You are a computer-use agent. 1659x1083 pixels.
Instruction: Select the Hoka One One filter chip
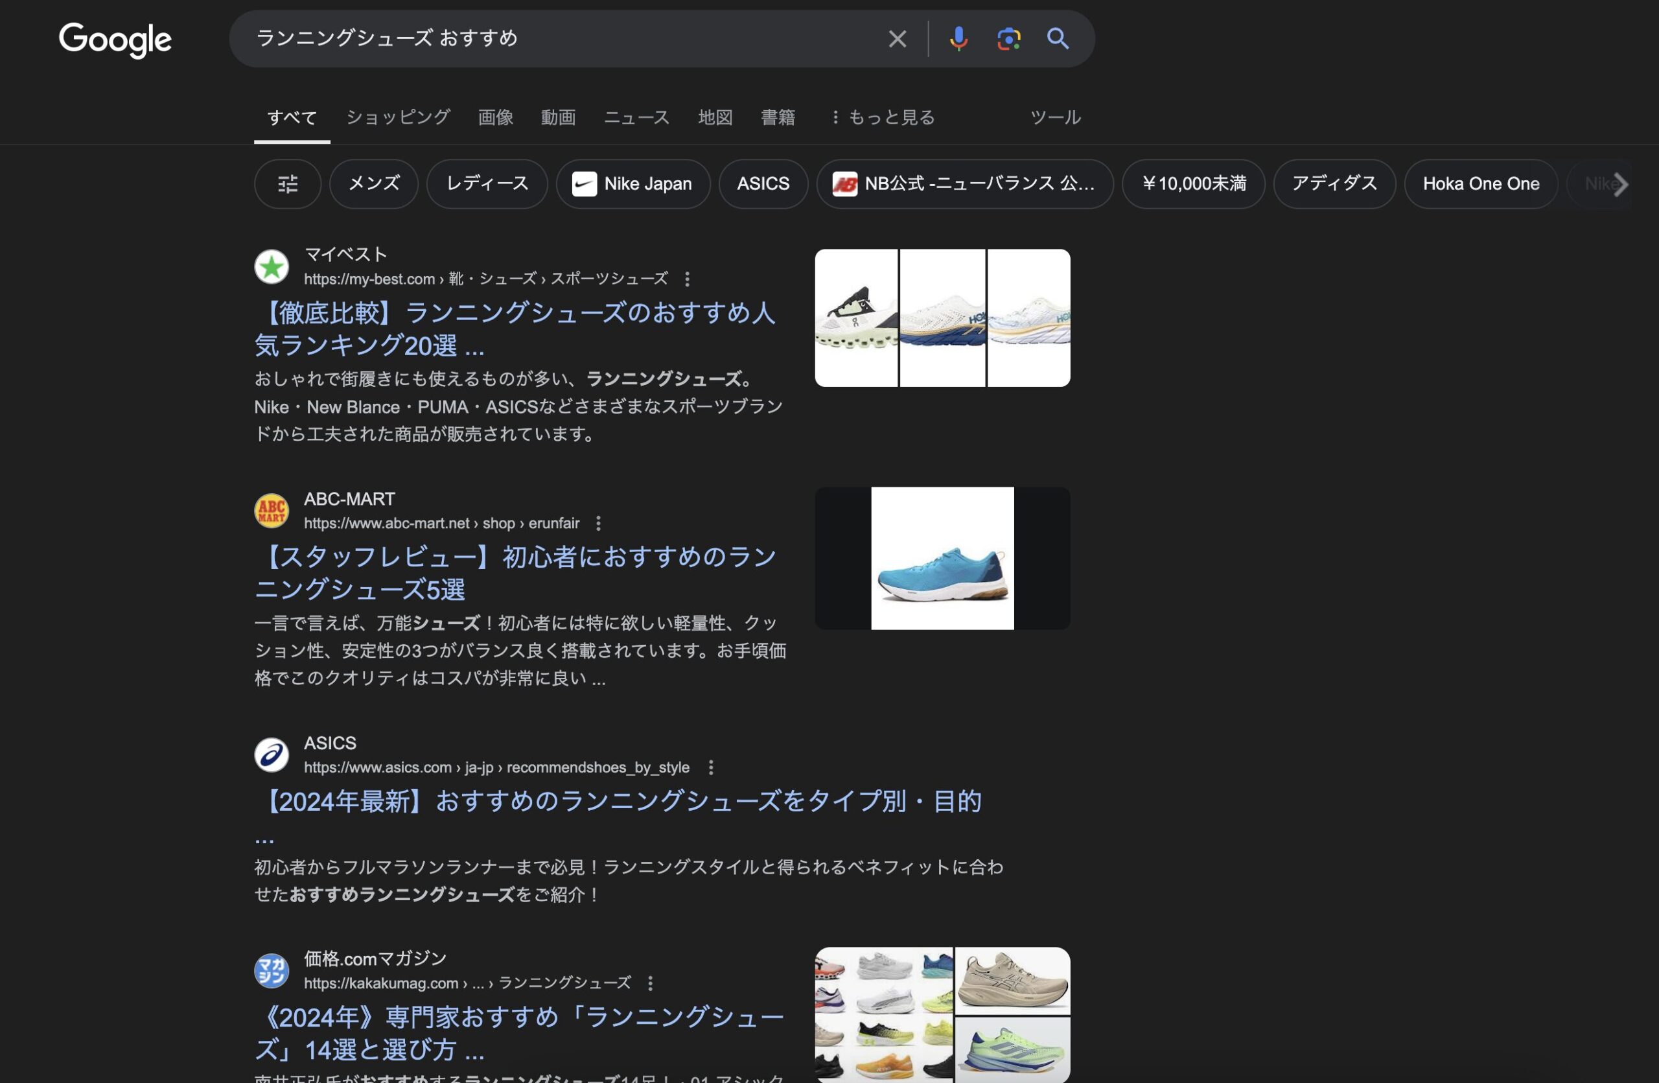click(x=1481, y=184)
